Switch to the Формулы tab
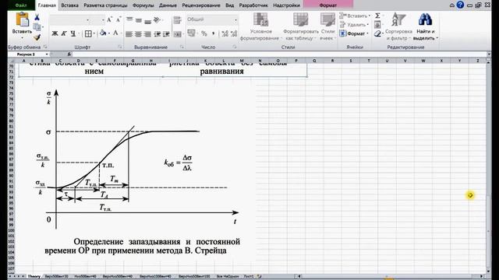The image size is (499, 280). [x=143, y=5]
